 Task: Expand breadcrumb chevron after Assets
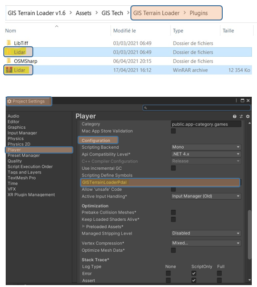click(97, 13)
